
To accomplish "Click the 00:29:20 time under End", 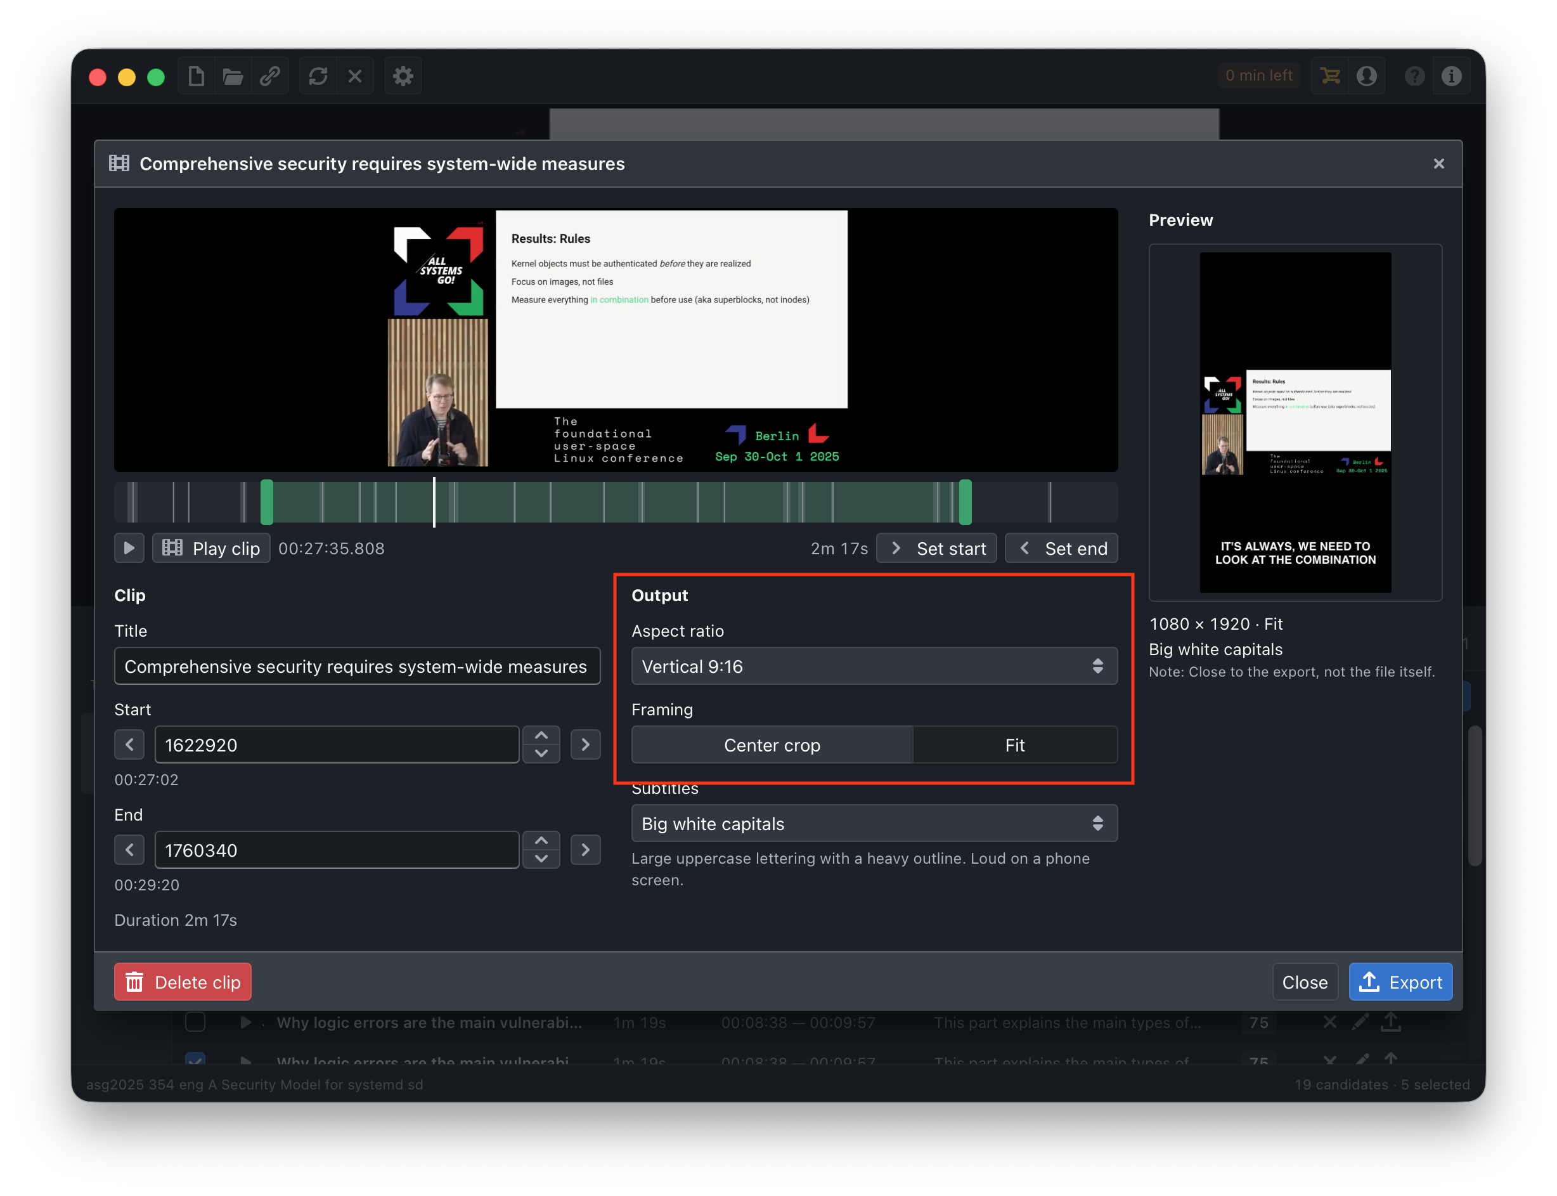I will (x=146, y=885).
